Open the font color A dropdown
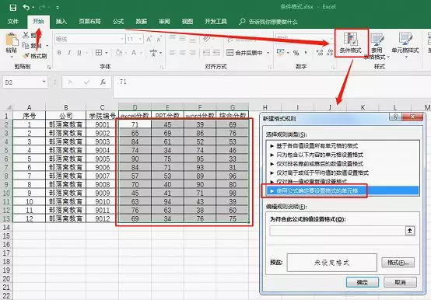Screen dimensions: 431x300 (141, 52)
